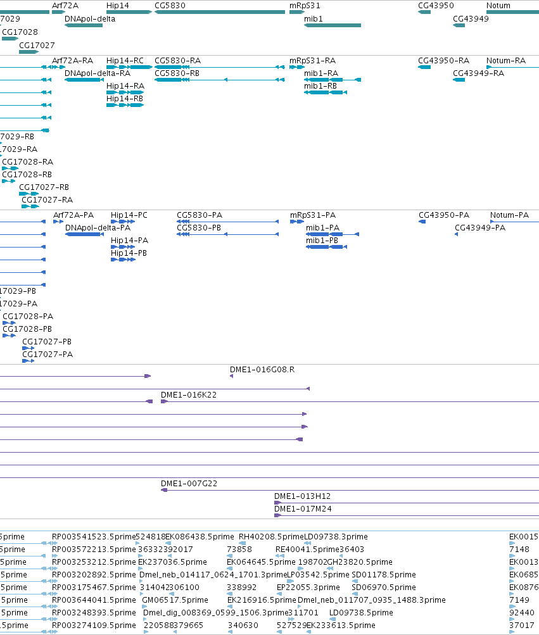This screenshot has height=635, width=539.
Task: Click EST LD09738.5prime label
Action: point(361,613)
